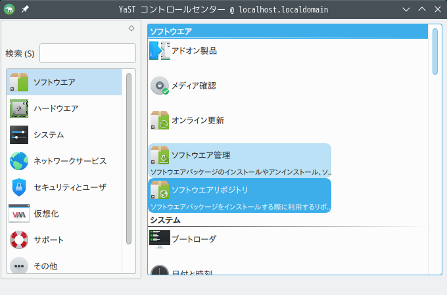Select ハードウエア label in category list

tap(56, 108)
